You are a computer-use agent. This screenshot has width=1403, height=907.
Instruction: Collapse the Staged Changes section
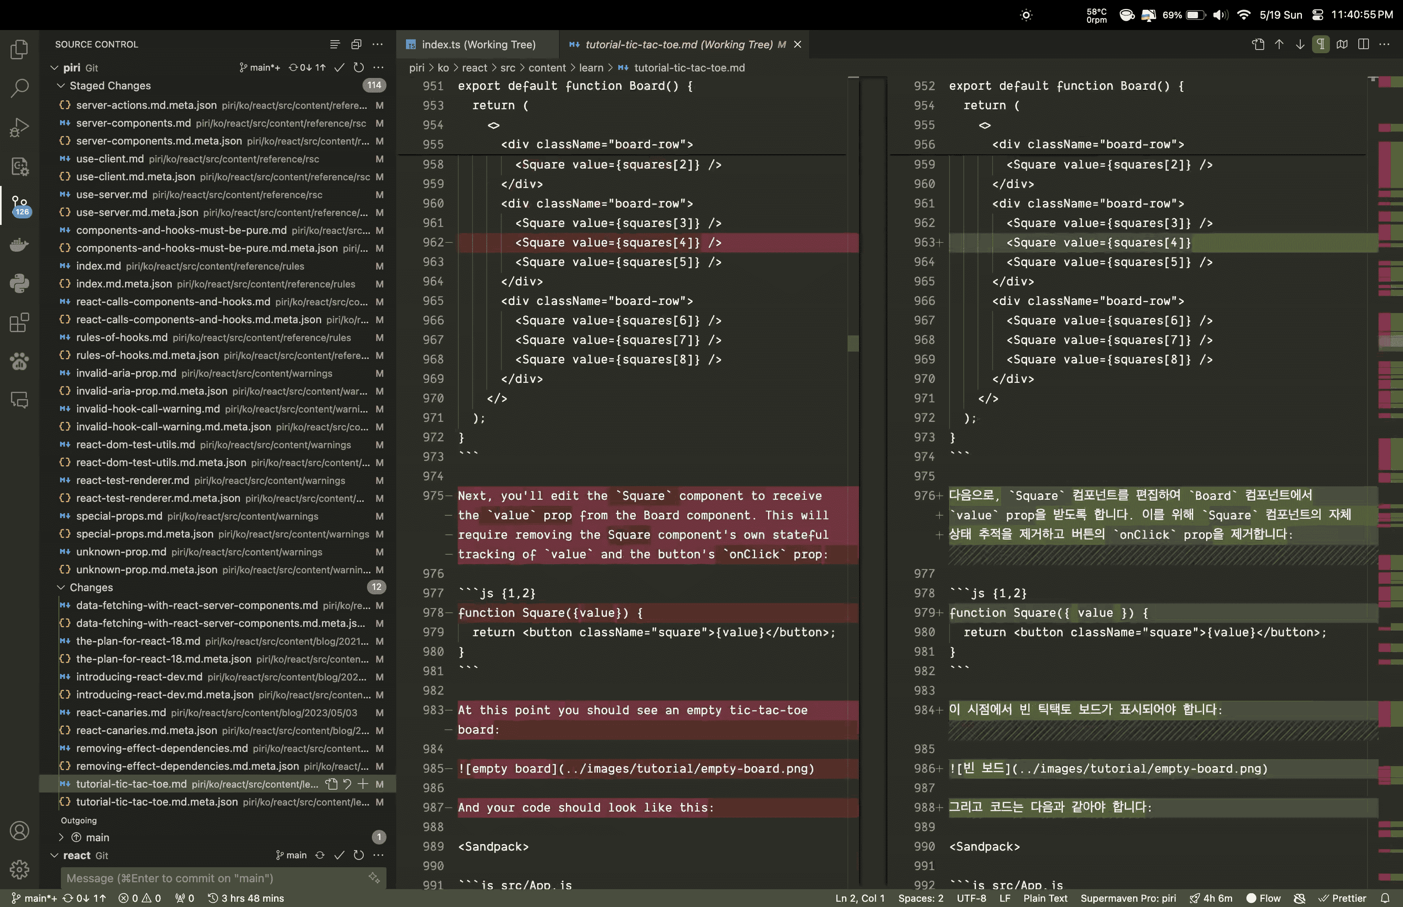60,86
